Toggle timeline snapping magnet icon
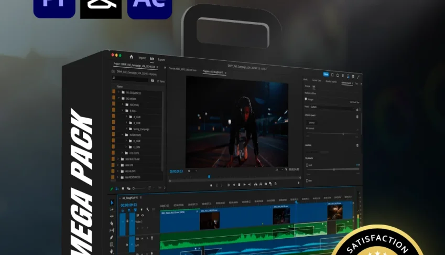445x255 pixels. click(129, 210)
